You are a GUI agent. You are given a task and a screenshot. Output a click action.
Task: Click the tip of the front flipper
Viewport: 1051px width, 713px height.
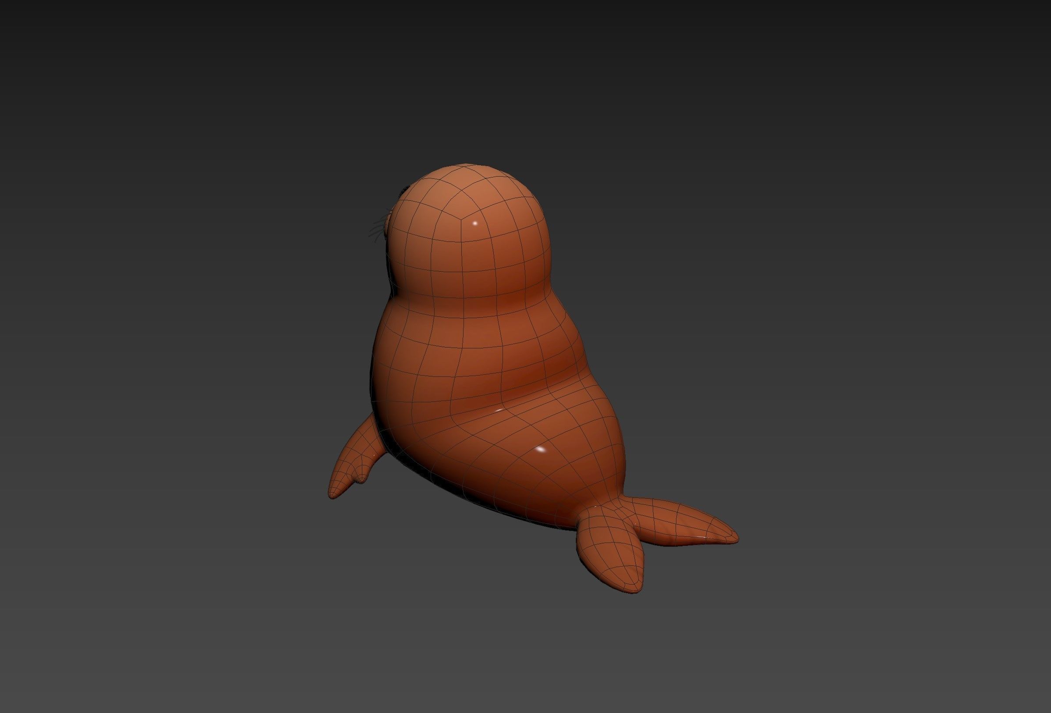(334, 494)
